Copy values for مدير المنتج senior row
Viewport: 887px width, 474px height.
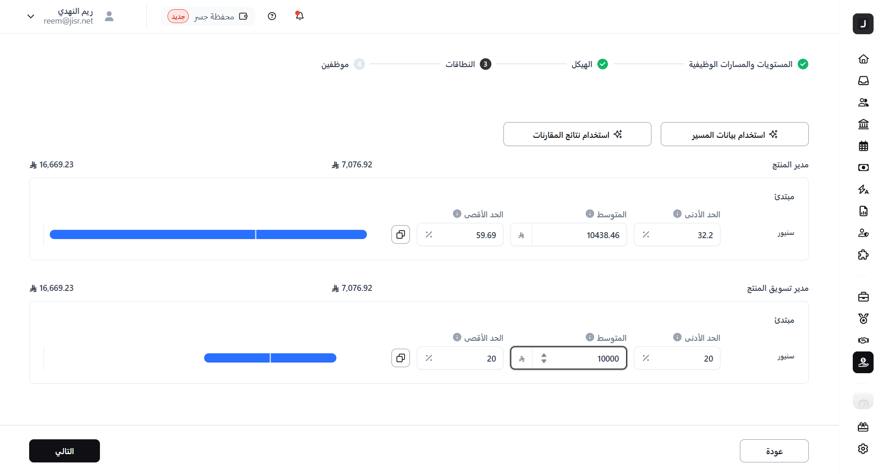pos(401,234)
